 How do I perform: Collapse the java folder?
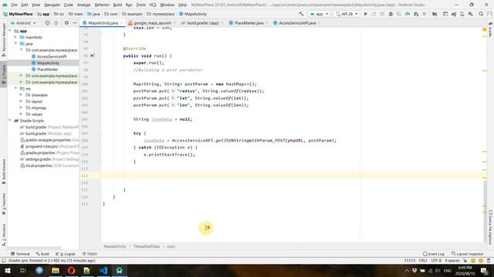tap(15, 44)
